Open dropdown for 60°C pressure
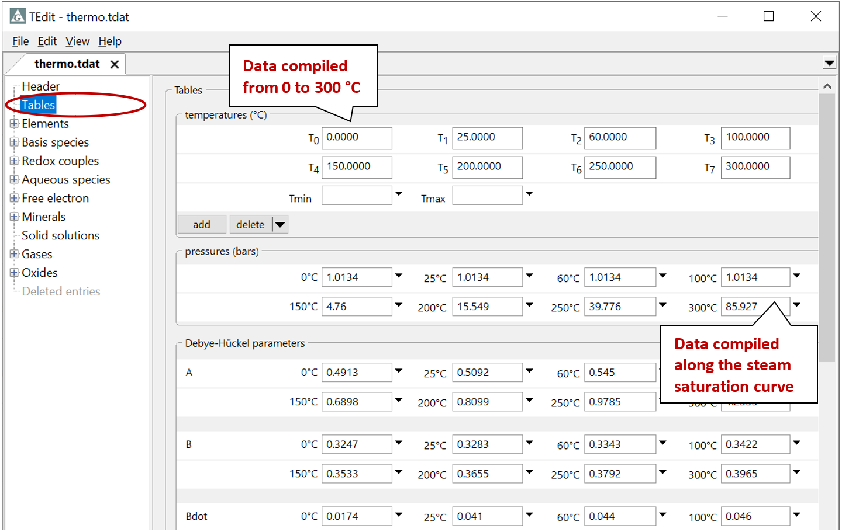 (x=662, y=276)
